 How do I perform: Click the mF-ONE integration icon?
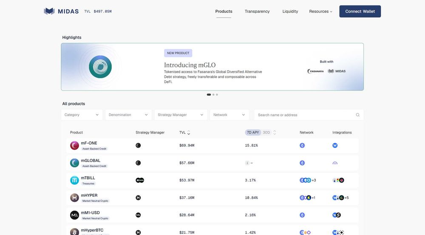335,146
